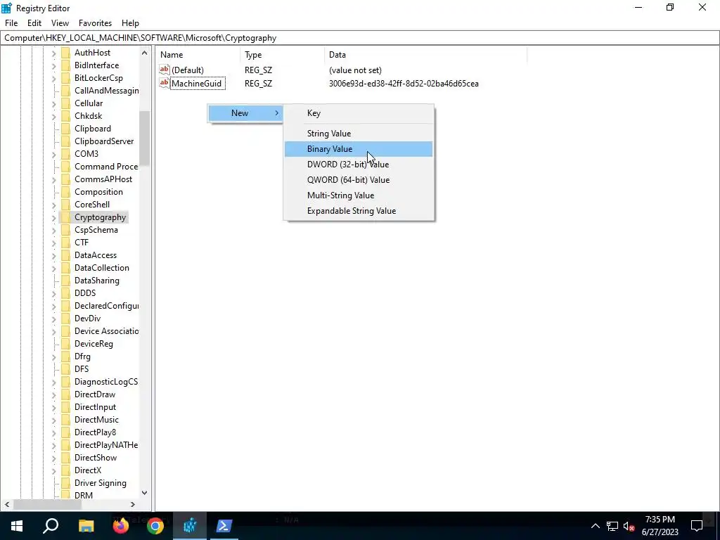Choose Key in the New submenu
The width and height of the screenshot is (720, 540).
[x=358, y=113]
